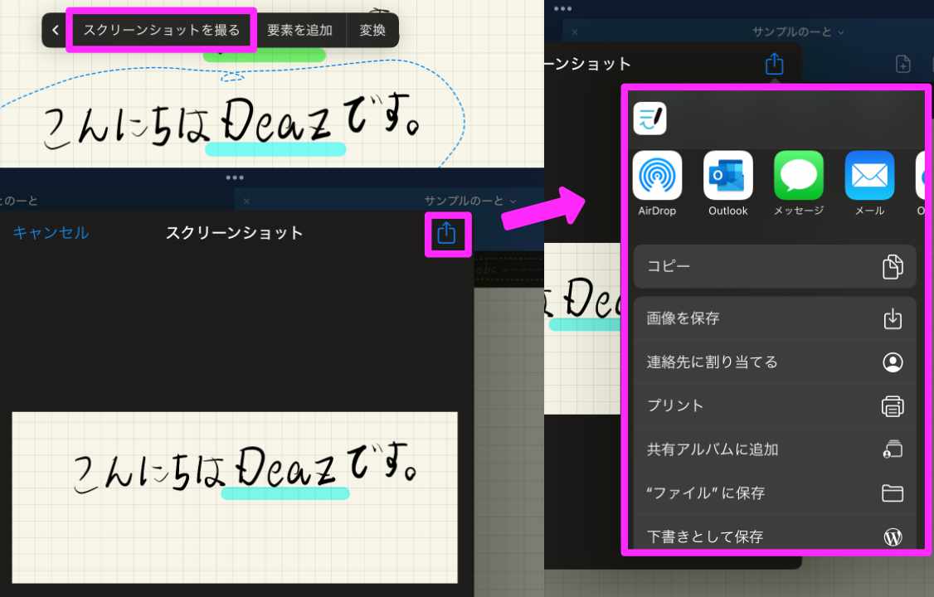Click the folder icon on "ファイル"に保存
Viewport: 934px width, 597px height.
tap(893, 493)
